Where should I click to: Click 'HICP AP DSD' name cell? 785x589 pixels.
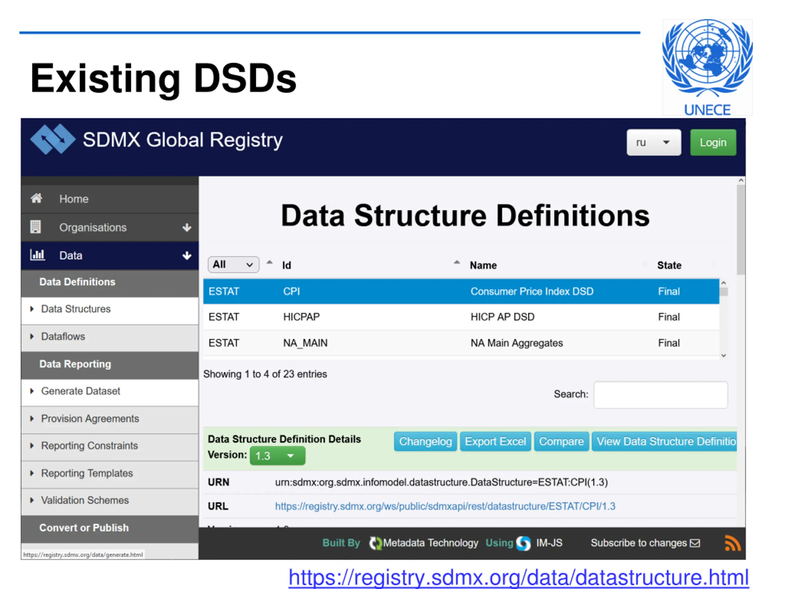click(502, 317)
